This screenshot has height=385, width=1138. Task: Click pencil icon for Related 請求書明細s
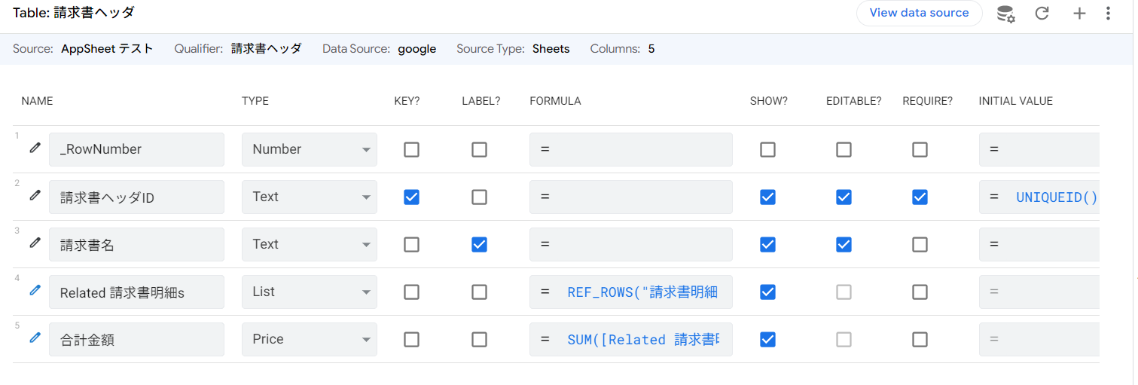tap(35, 291)
